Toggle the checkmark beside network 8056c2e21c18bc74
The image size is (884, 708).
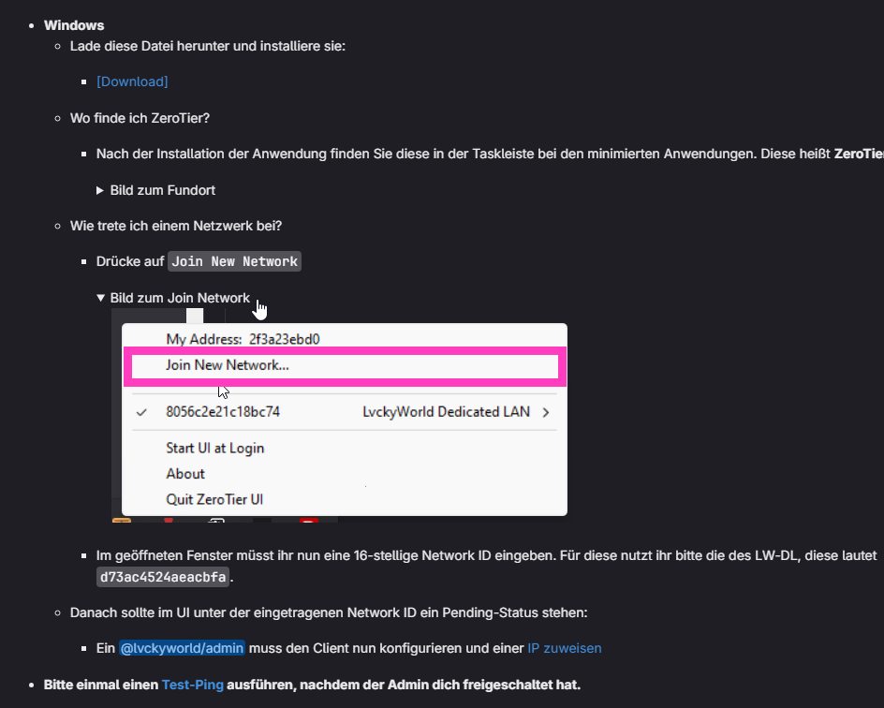click(141, 412)
